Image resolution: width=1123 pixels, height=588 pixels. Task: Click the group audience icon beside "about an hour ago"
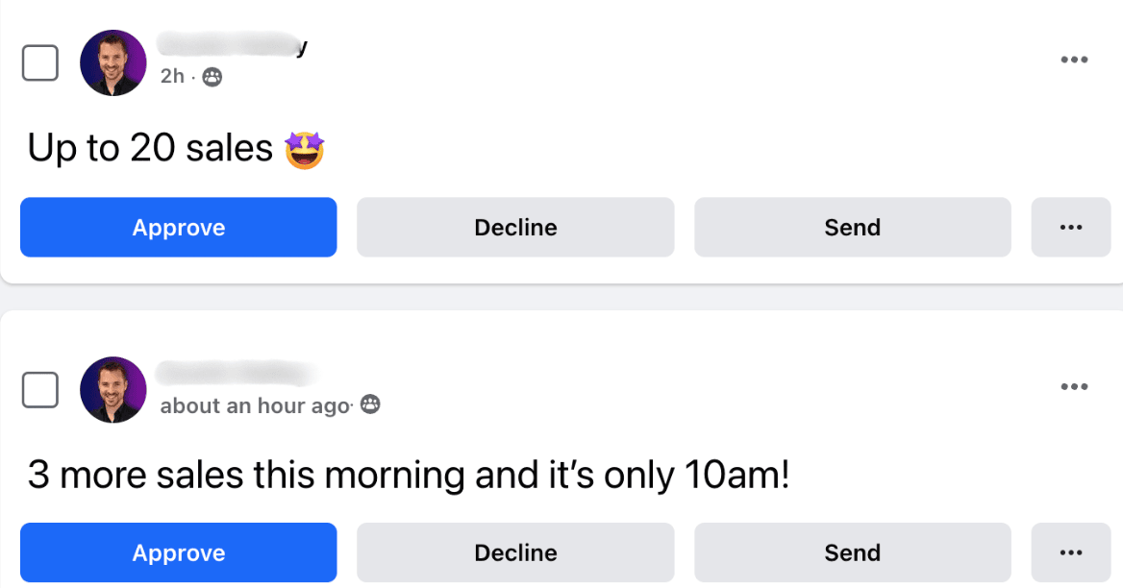370,404
